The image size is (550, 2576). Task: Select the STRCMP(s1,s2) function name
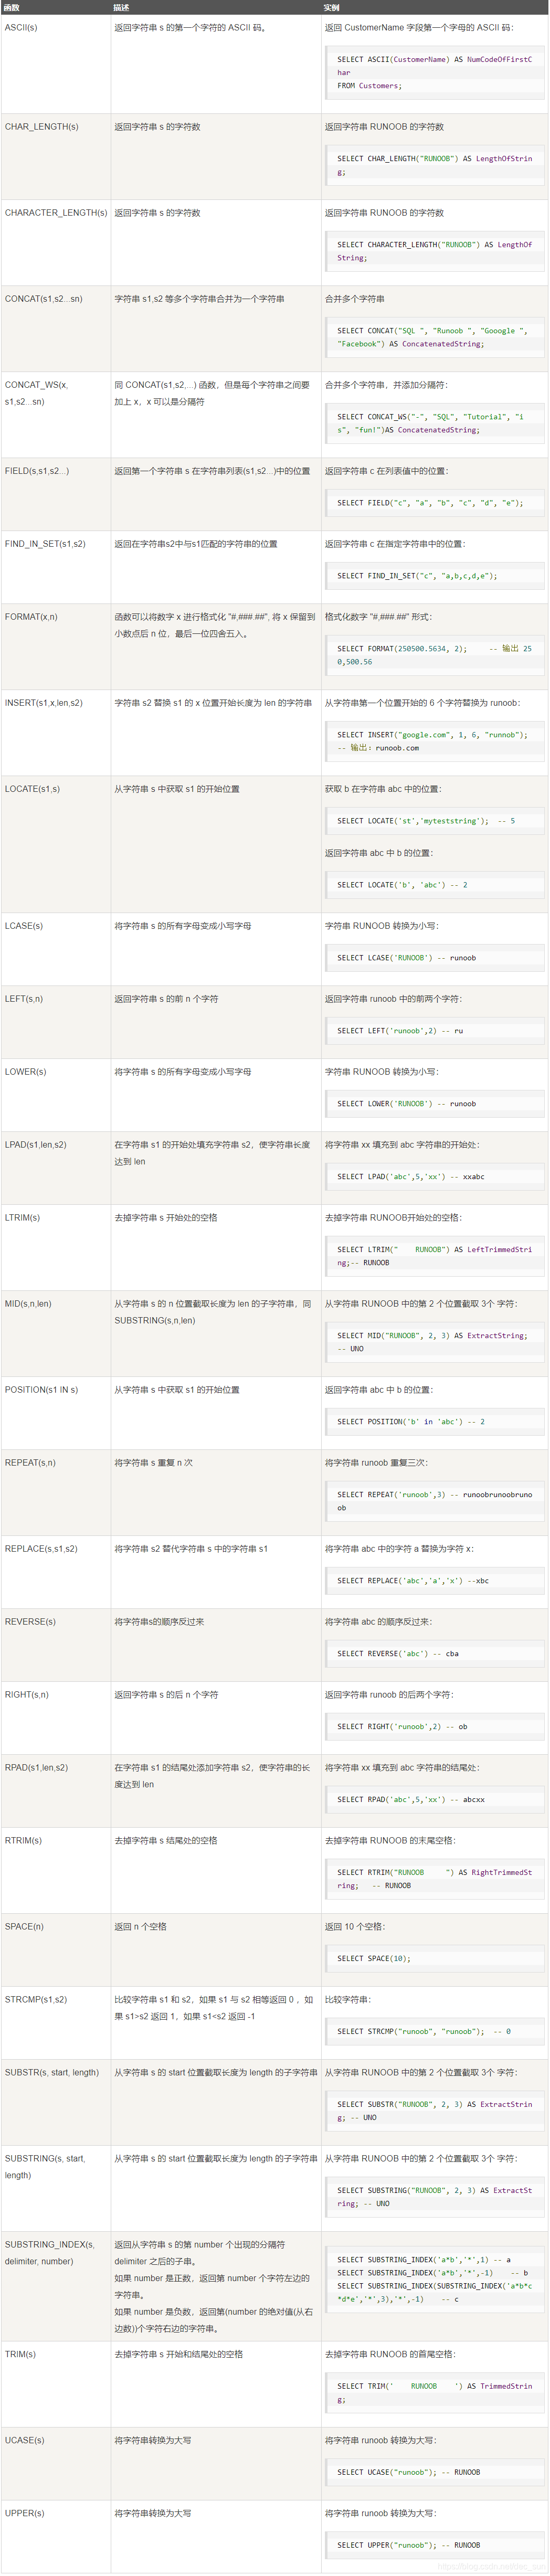pyautogui.click(x=36, y=2000)
